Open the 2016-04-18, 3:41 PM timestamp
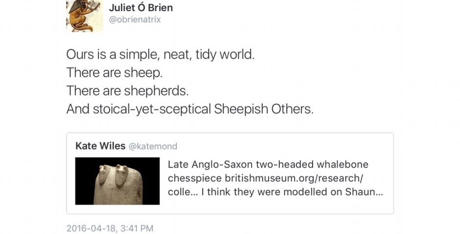Image resolution: width=460 pixels, height=234 pixels. tap(110, 228)
